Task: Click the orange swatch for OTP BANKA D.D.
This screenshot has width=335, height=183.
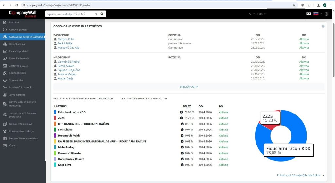Action: [x=55, y=124]
